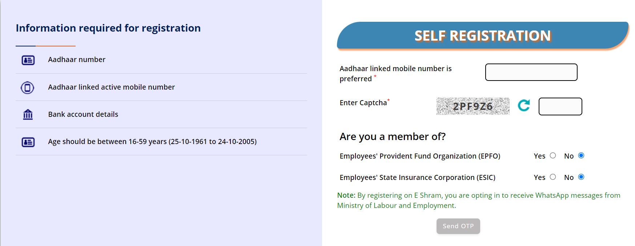Click the "Bank account details" requirement text
The height and width of the screenshot is (246, 635).
[83, 114]
